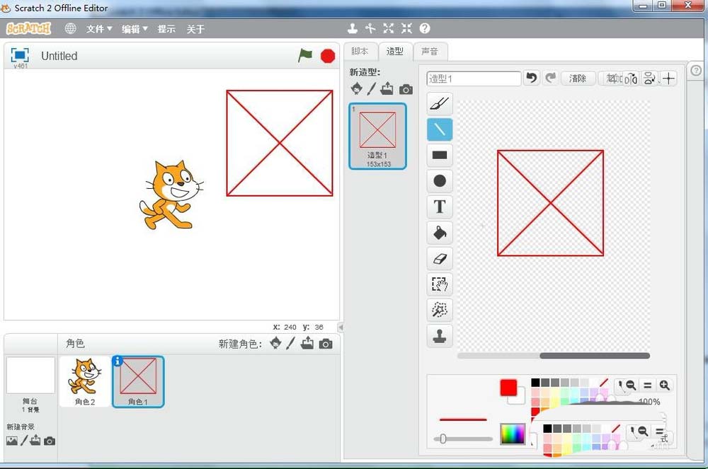Select the Eraser tool
Viewport: 708px width, 469px height.
[440, 258]
